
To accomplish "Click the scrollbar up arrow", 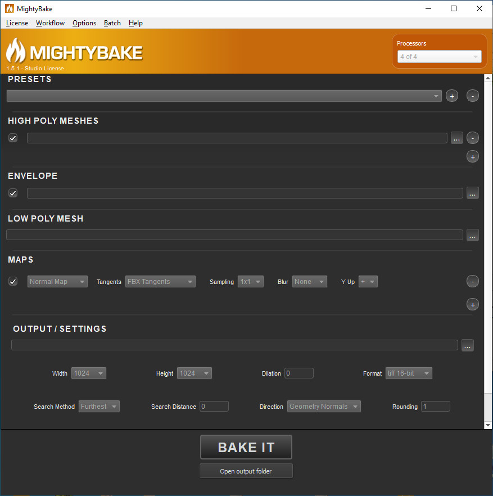I will (x=488, y=78).
